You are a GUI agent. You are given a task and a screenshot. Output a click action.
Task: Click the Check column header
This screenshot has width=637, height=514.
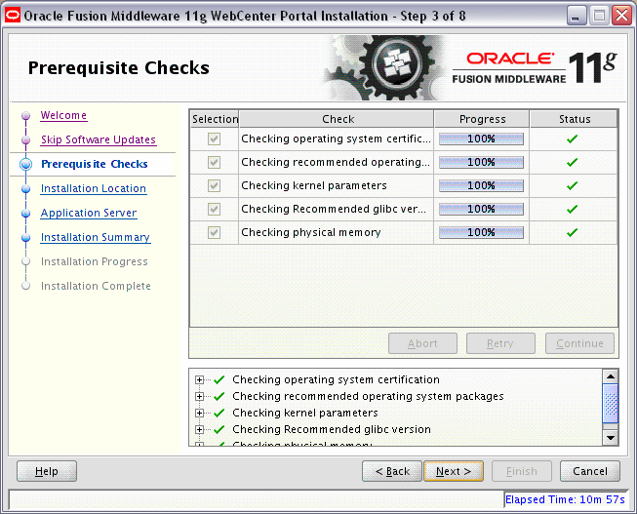click(x=337, y=119)
